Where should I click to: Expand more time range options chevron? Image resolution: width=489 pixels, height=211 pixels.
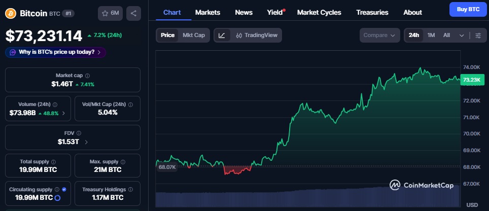point(461,35)
